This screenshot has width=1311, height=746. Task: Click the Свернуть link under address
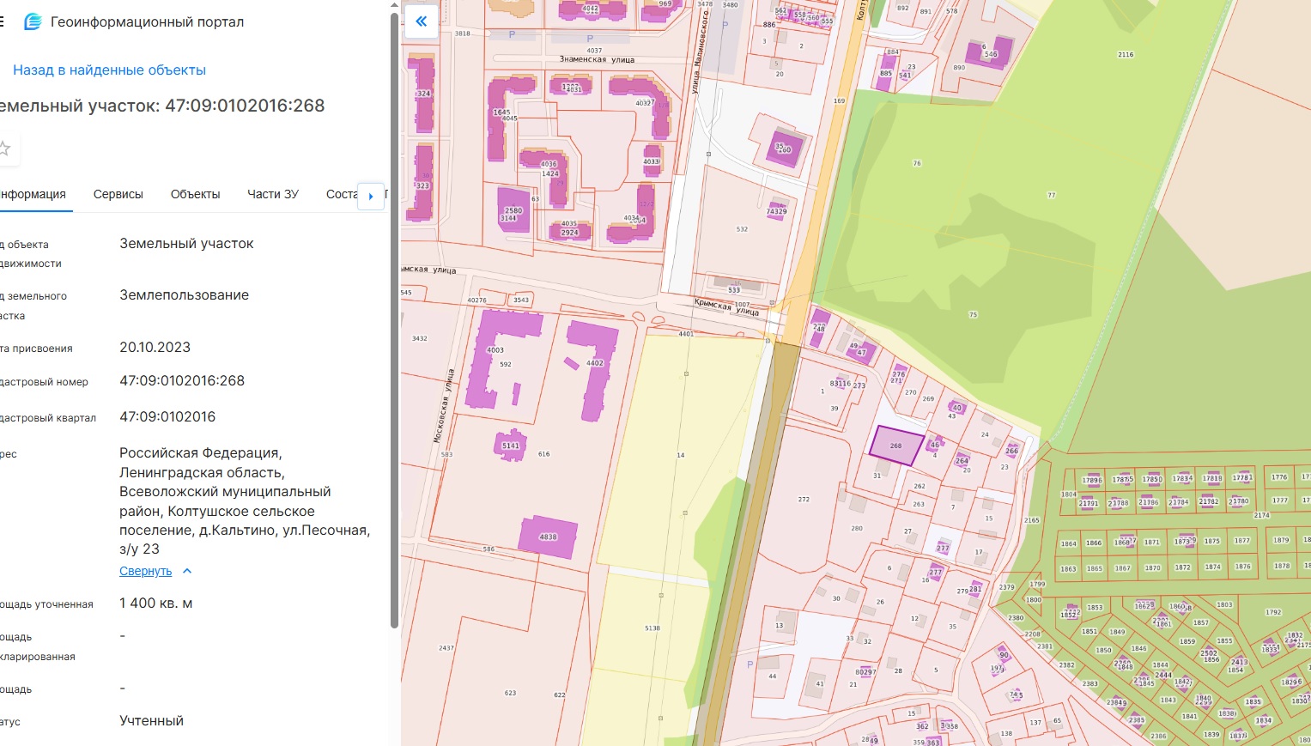[x=145, y=571]
